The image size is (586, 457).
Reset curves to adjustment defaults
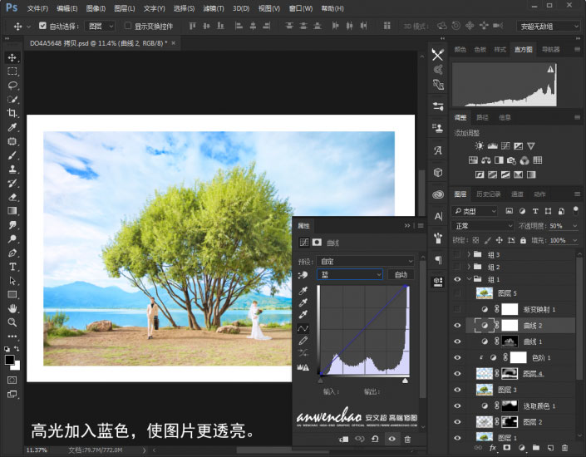pyautogui.click(x=375, y=440)
